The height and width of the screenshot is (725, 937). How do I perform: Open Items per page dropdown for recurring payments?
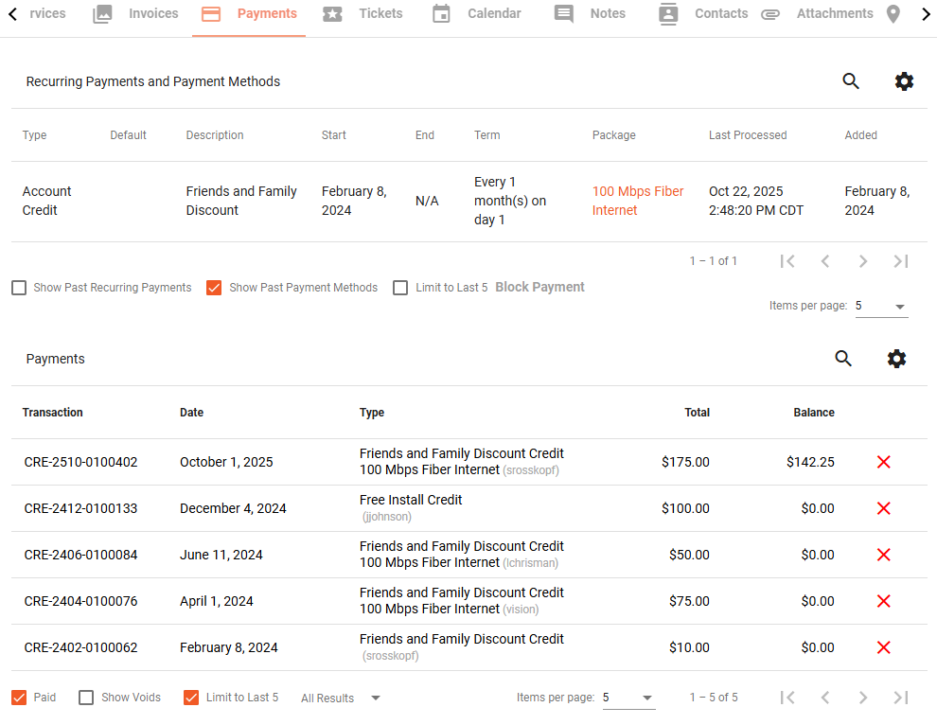[881, 306]
